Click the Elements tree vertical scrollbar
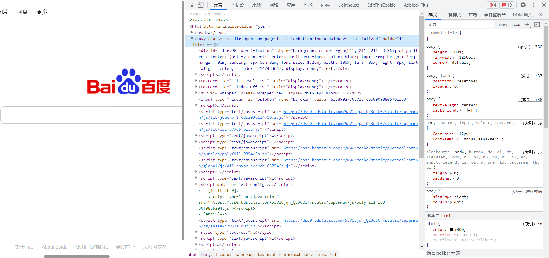This screenshot has width=549, height=258. pyautogui.click(x=421, y=87)
